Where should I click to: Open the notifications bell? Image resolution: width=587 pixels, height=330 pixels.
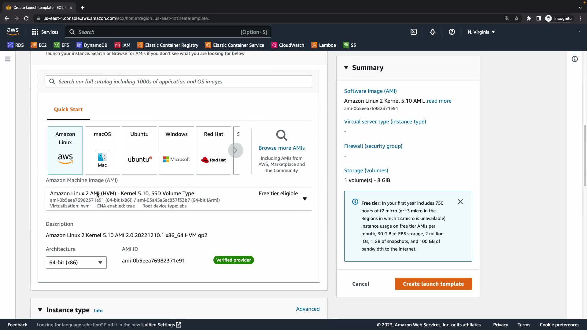tap(432, 32)
